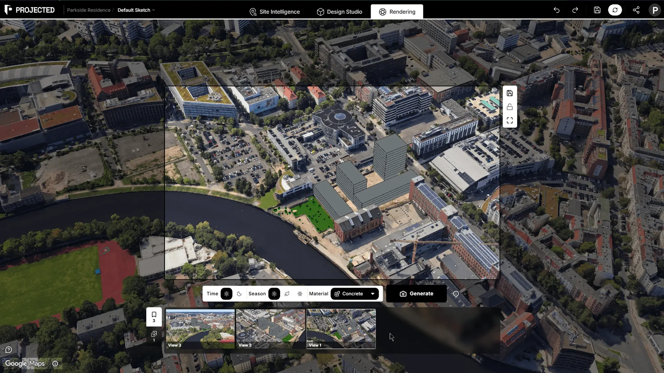Go to Parkside Residence project

click(89, 10)
